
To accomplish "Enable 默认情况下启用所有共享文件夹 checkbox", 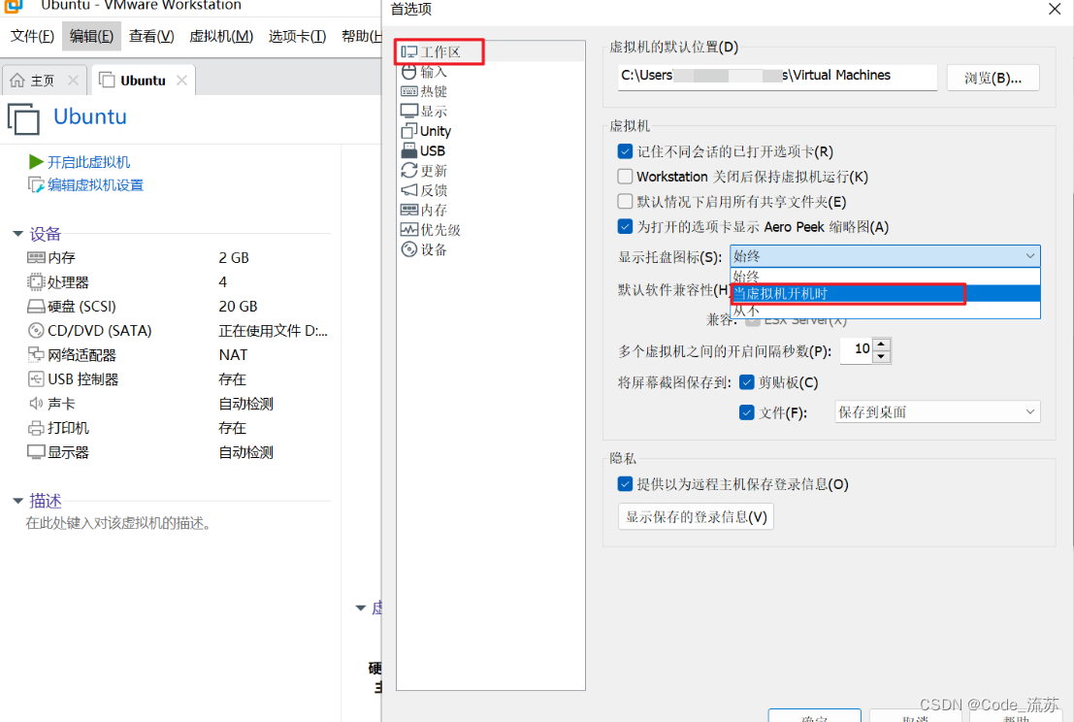I will (x=625, y=202).
